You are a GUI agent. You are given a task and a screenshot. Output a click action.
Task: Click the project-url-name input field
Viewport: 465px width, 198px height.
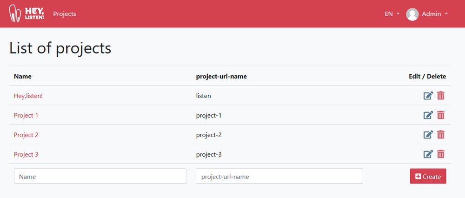pos(279,176)
